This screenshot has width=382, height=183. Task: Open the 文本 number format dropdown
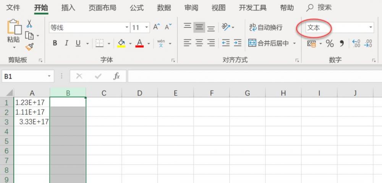pos(371,27)
